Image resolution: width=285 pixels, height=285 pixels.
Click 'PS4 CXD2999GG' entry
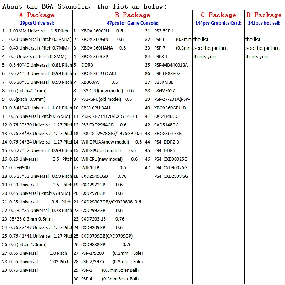[171, 176]
